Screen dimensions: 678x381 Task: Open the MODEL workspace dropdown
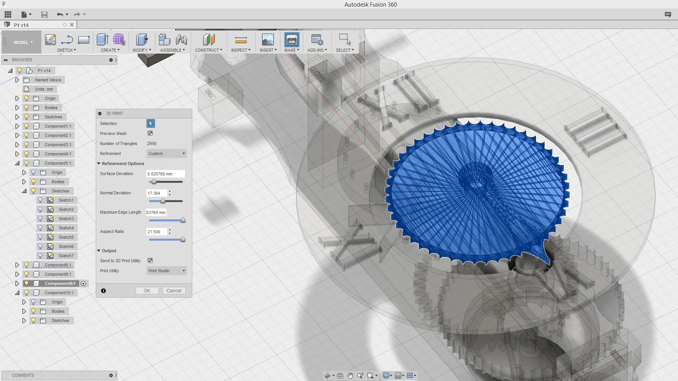point(23,42)
